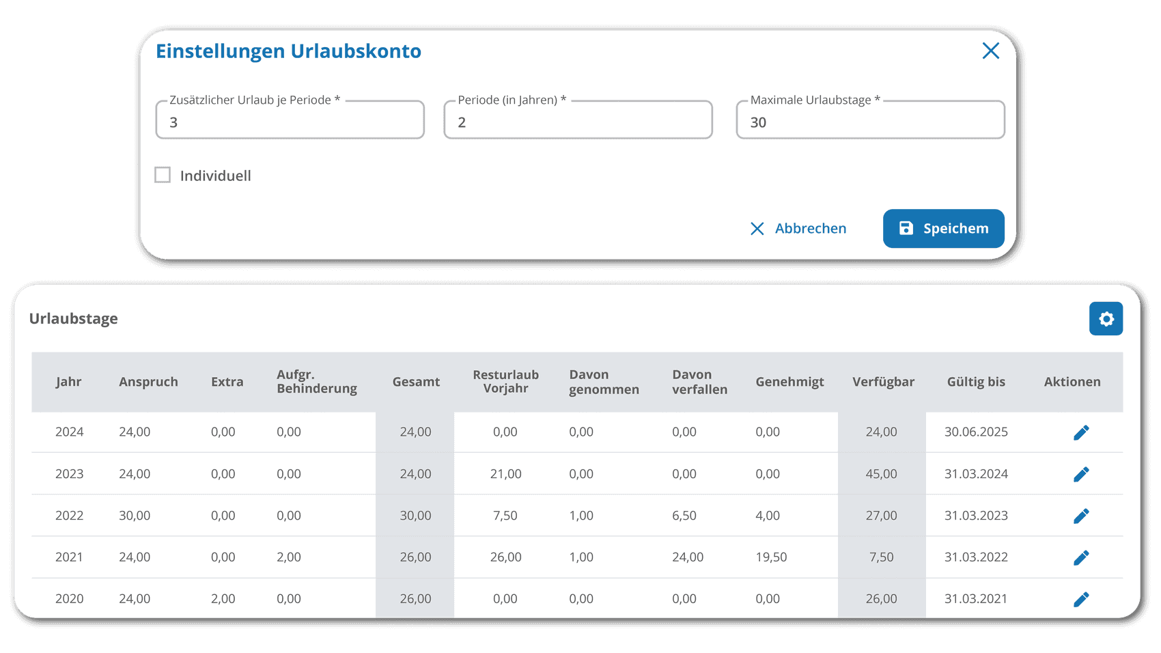Click the Gültig bis column header

(x=976, y=382)
